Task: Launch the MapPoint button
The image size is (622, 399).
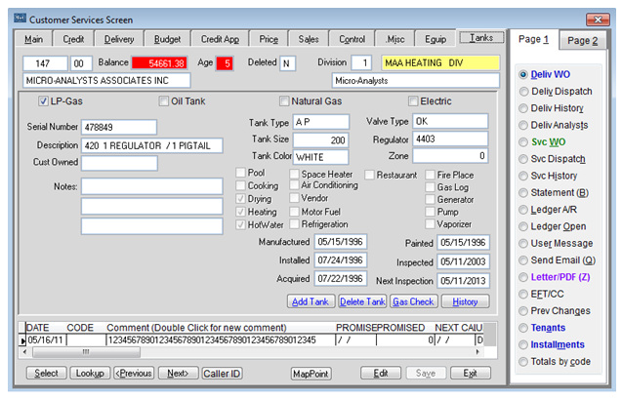Action: (x=311, y=374)
